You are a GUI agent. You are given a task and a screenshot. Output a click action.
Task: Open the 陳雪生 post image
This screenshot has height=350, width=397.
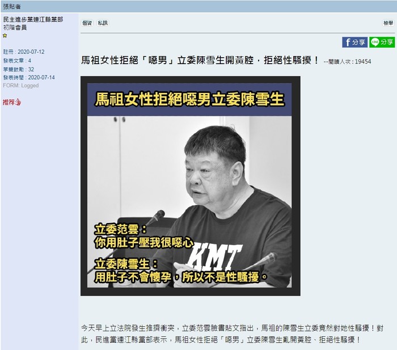click(x=191, y=186)
